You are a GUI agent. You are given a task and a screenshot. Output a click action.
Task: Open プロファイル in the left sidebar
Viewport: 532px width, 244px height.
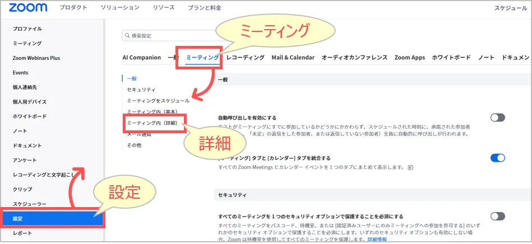click(x=27, y=29)
